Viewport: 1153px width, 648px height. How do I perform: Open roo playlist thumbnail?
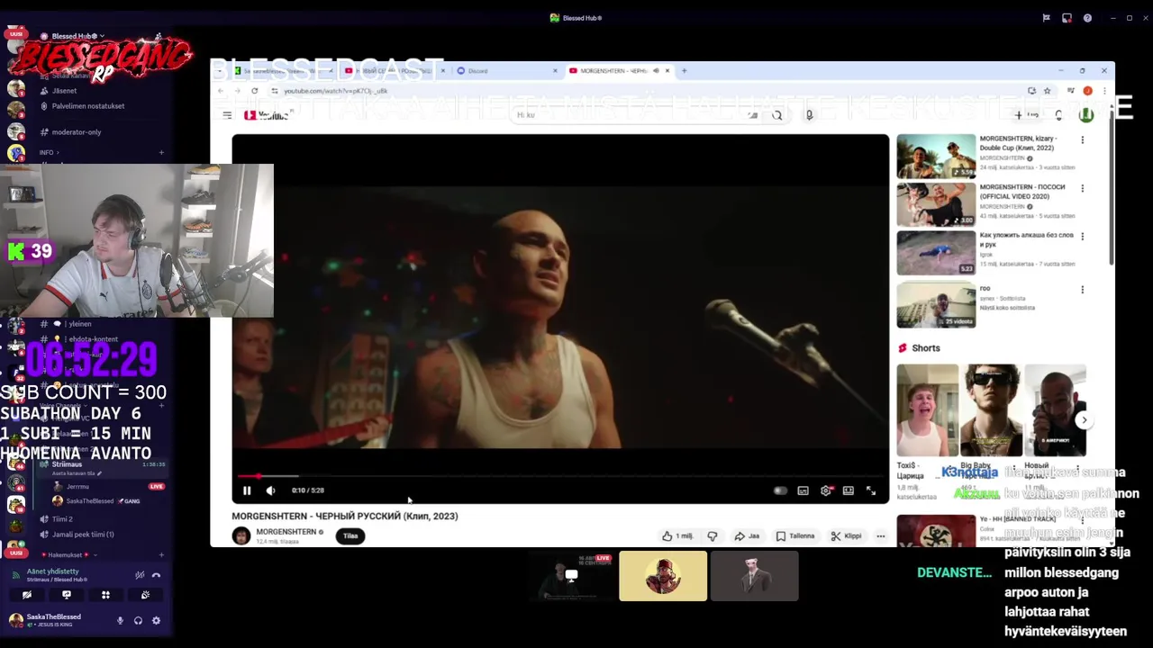pos(936,305)
